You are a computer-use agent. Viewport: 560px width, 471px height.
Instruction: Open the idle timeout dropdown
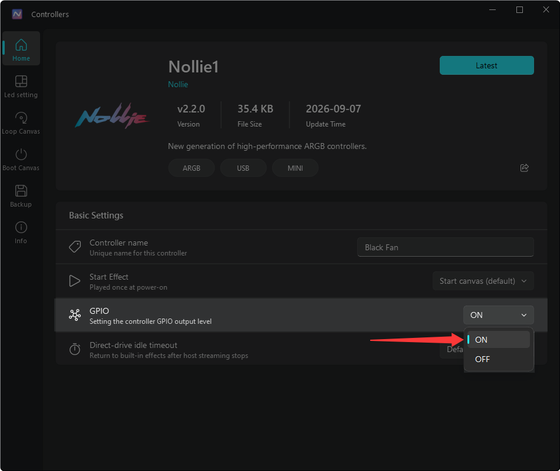pos(452,349)
